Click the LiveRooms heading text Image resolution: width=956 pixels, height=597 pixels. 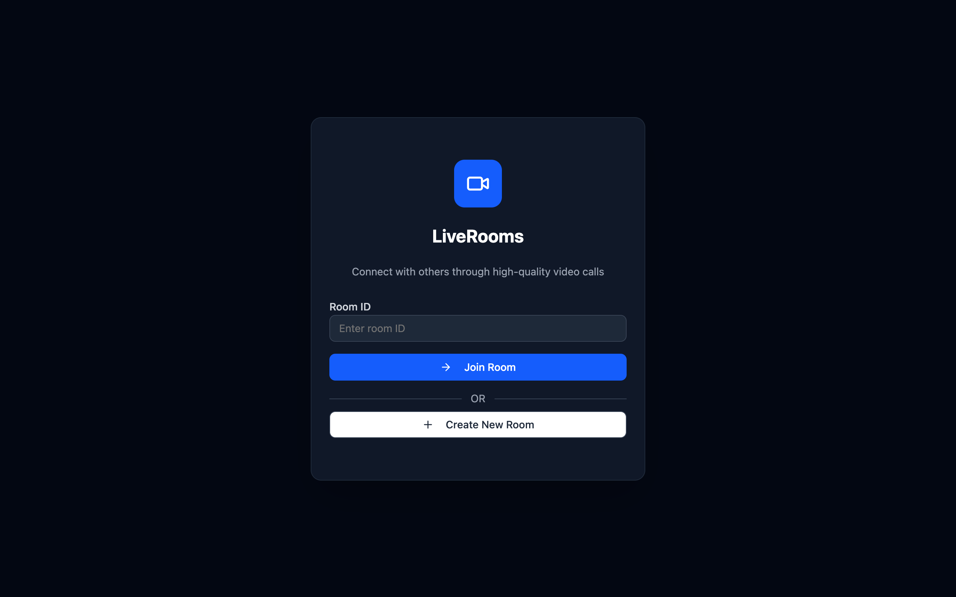pyautogui.click(x=478, y=236)
